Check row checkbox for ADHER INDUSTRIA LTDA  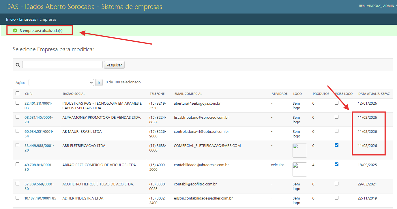[18, 198]
